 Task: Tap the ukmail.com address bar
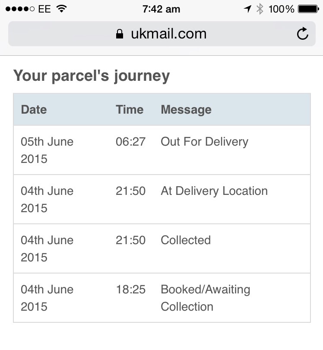pos(162,34)
